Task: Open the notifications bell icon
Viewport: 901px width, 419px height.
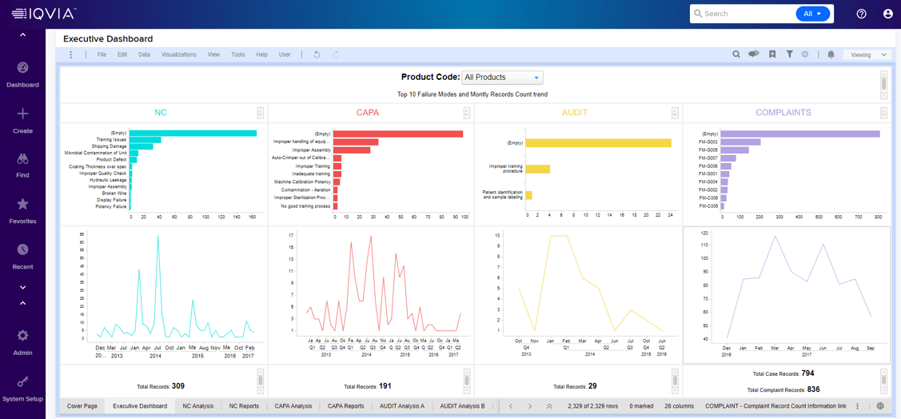Action: (831, 54)
